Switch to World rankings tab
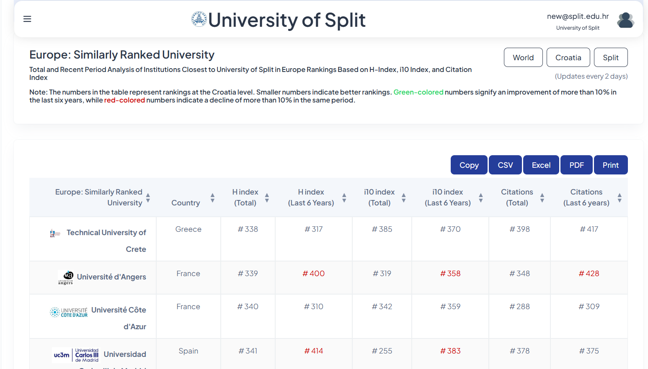The height and width of the screenshot is (369, 648). click(523, 57)
